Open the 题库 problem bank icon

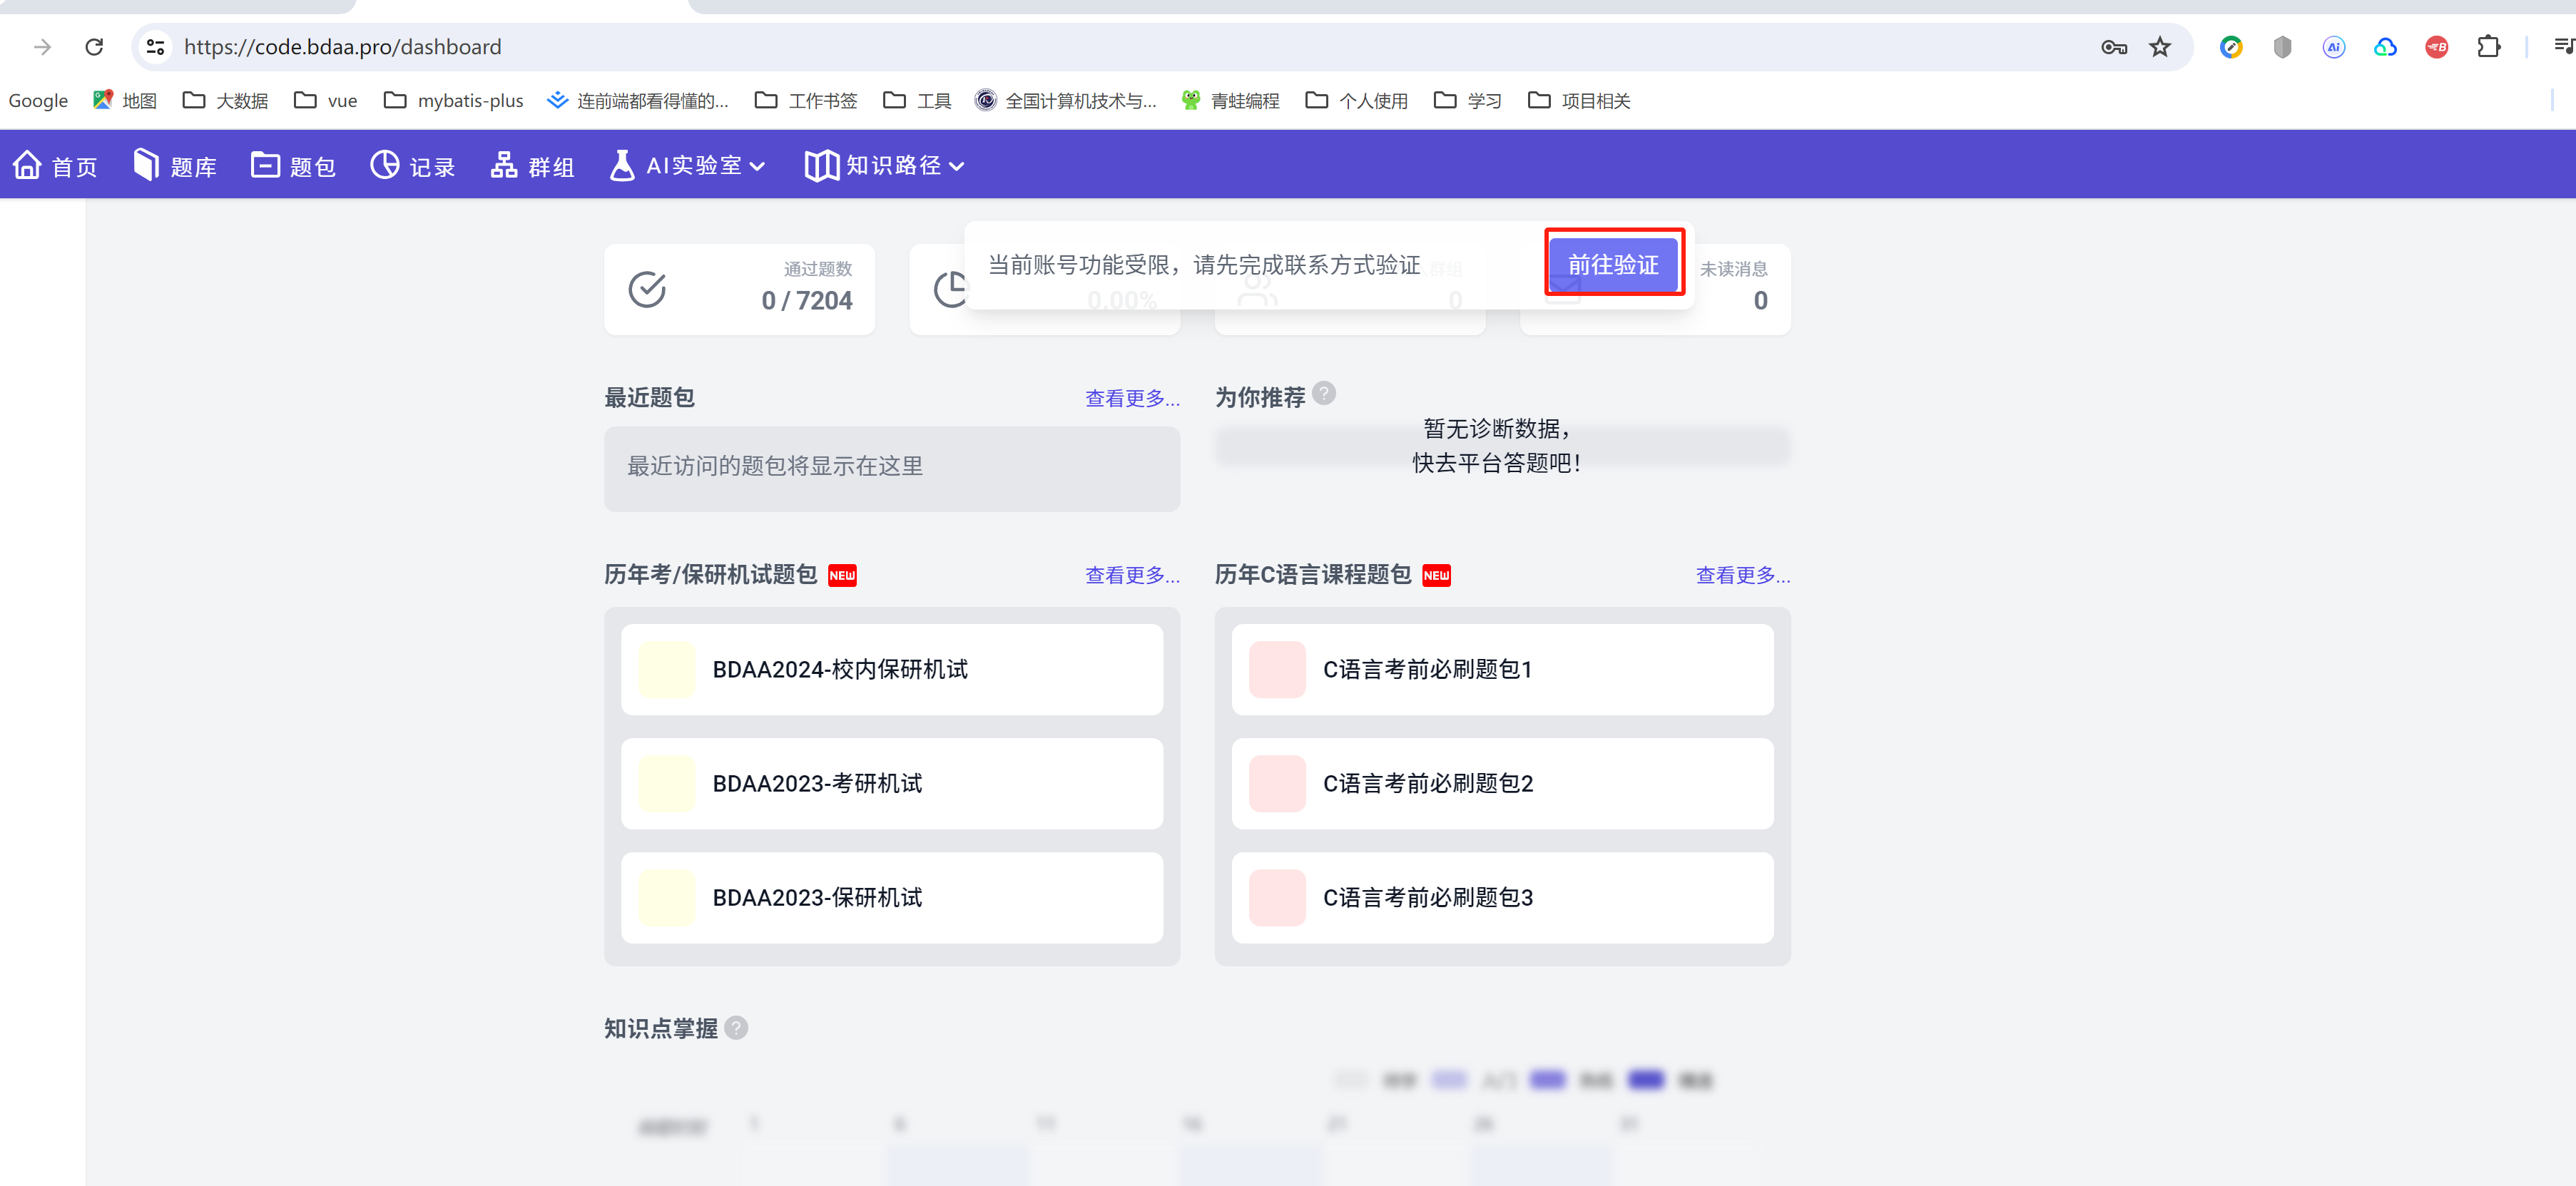click(146, 165)
